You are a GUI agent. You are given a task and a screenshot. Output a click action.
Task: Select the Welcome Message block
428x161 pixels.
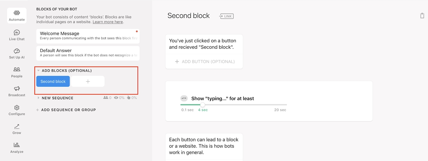[x=88, y=36]
